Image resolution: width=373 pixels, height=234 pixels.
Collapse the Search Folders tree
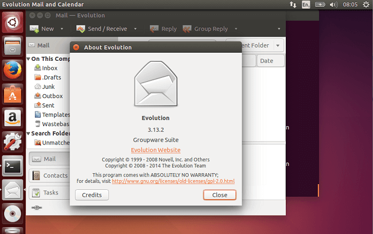[x=28, y=134]
